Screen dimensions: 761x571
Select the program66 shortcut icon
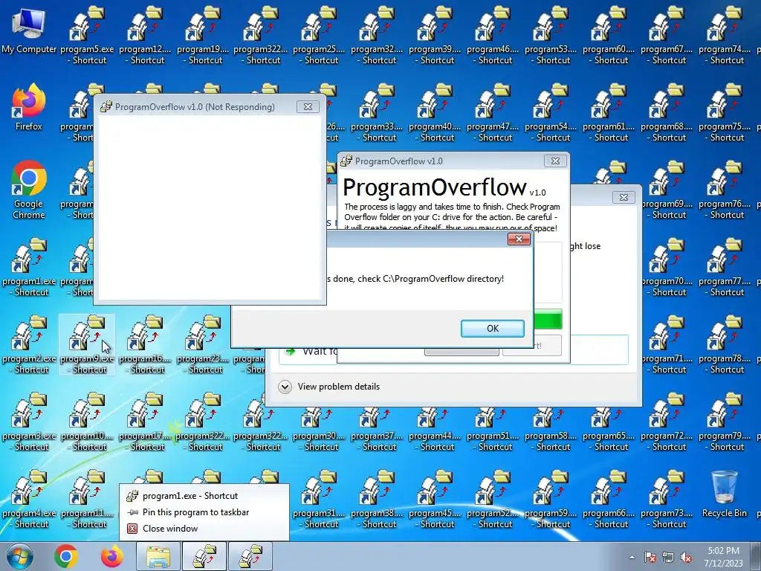(x=609, y=499)
